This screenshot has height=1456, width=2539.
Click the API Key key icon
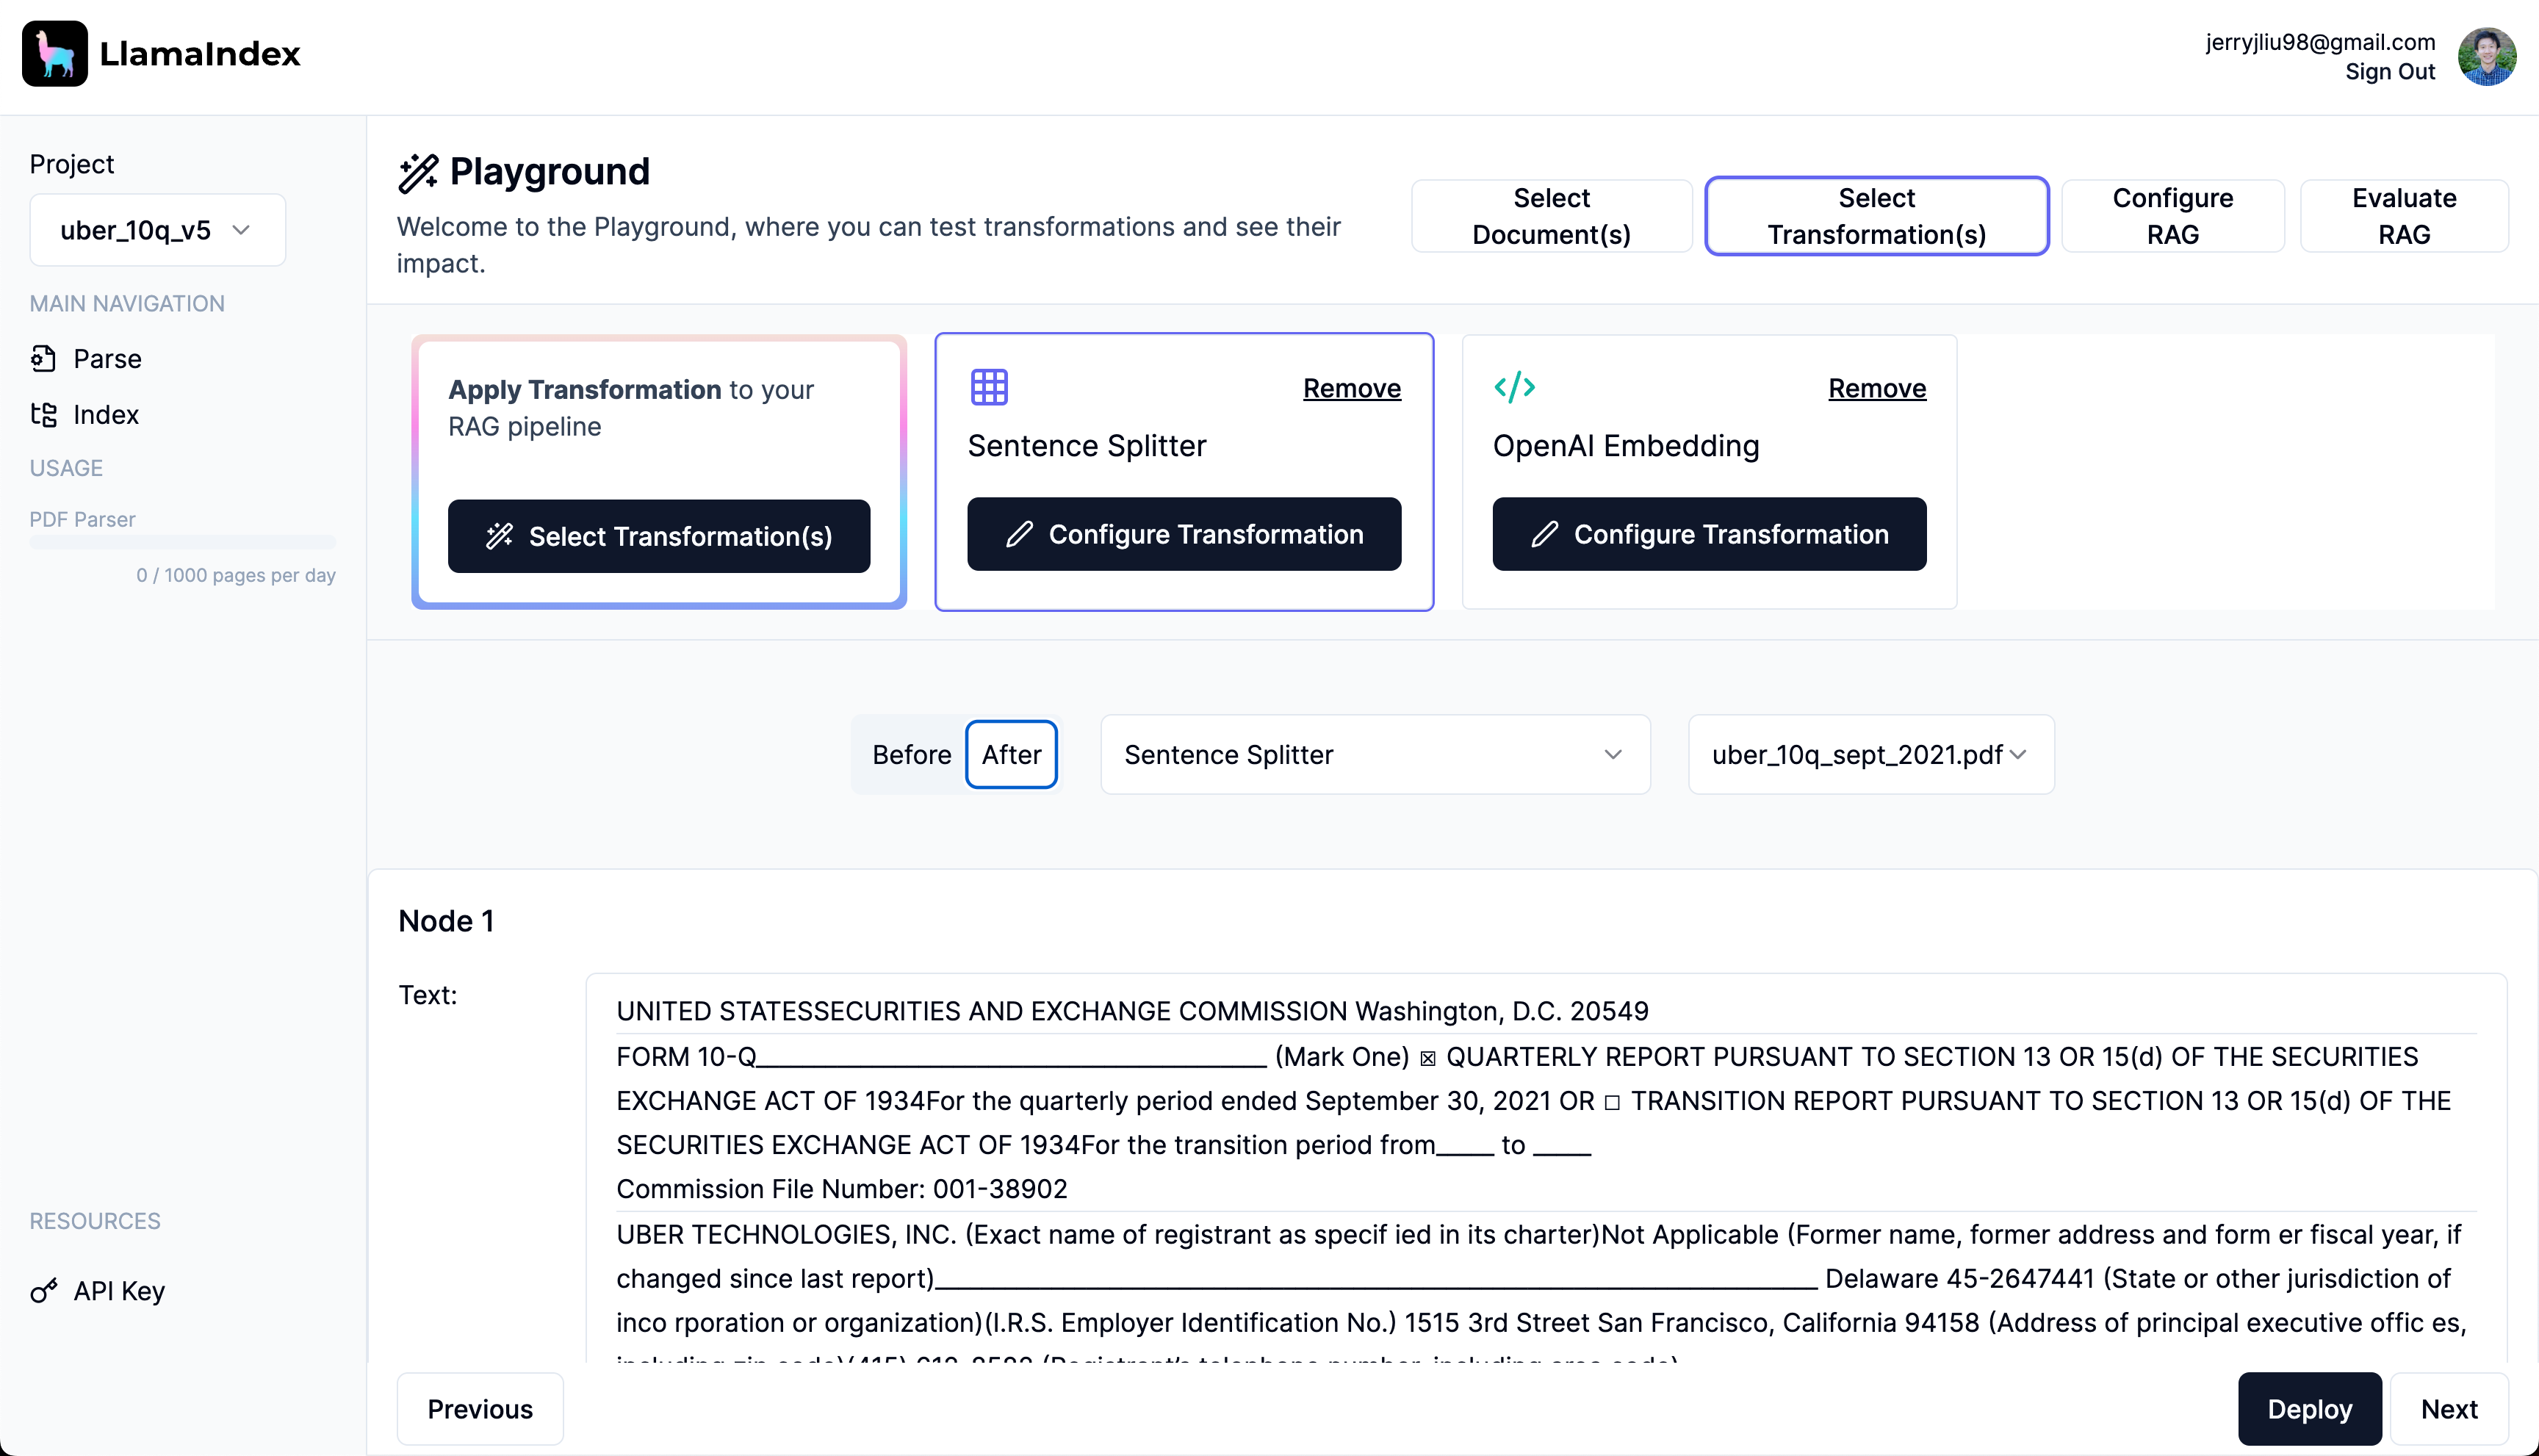pyautogui.click(x=43, y=1291)
